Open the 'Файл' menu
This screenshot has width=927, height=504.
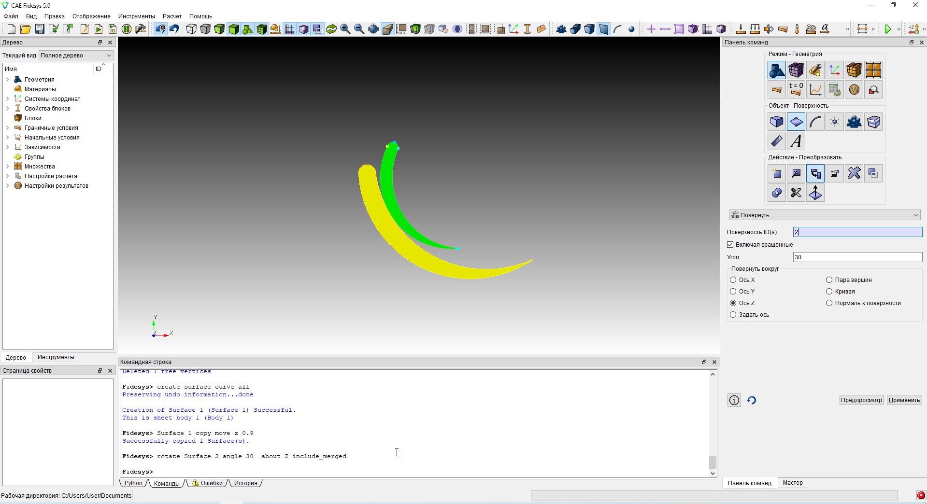11,16
